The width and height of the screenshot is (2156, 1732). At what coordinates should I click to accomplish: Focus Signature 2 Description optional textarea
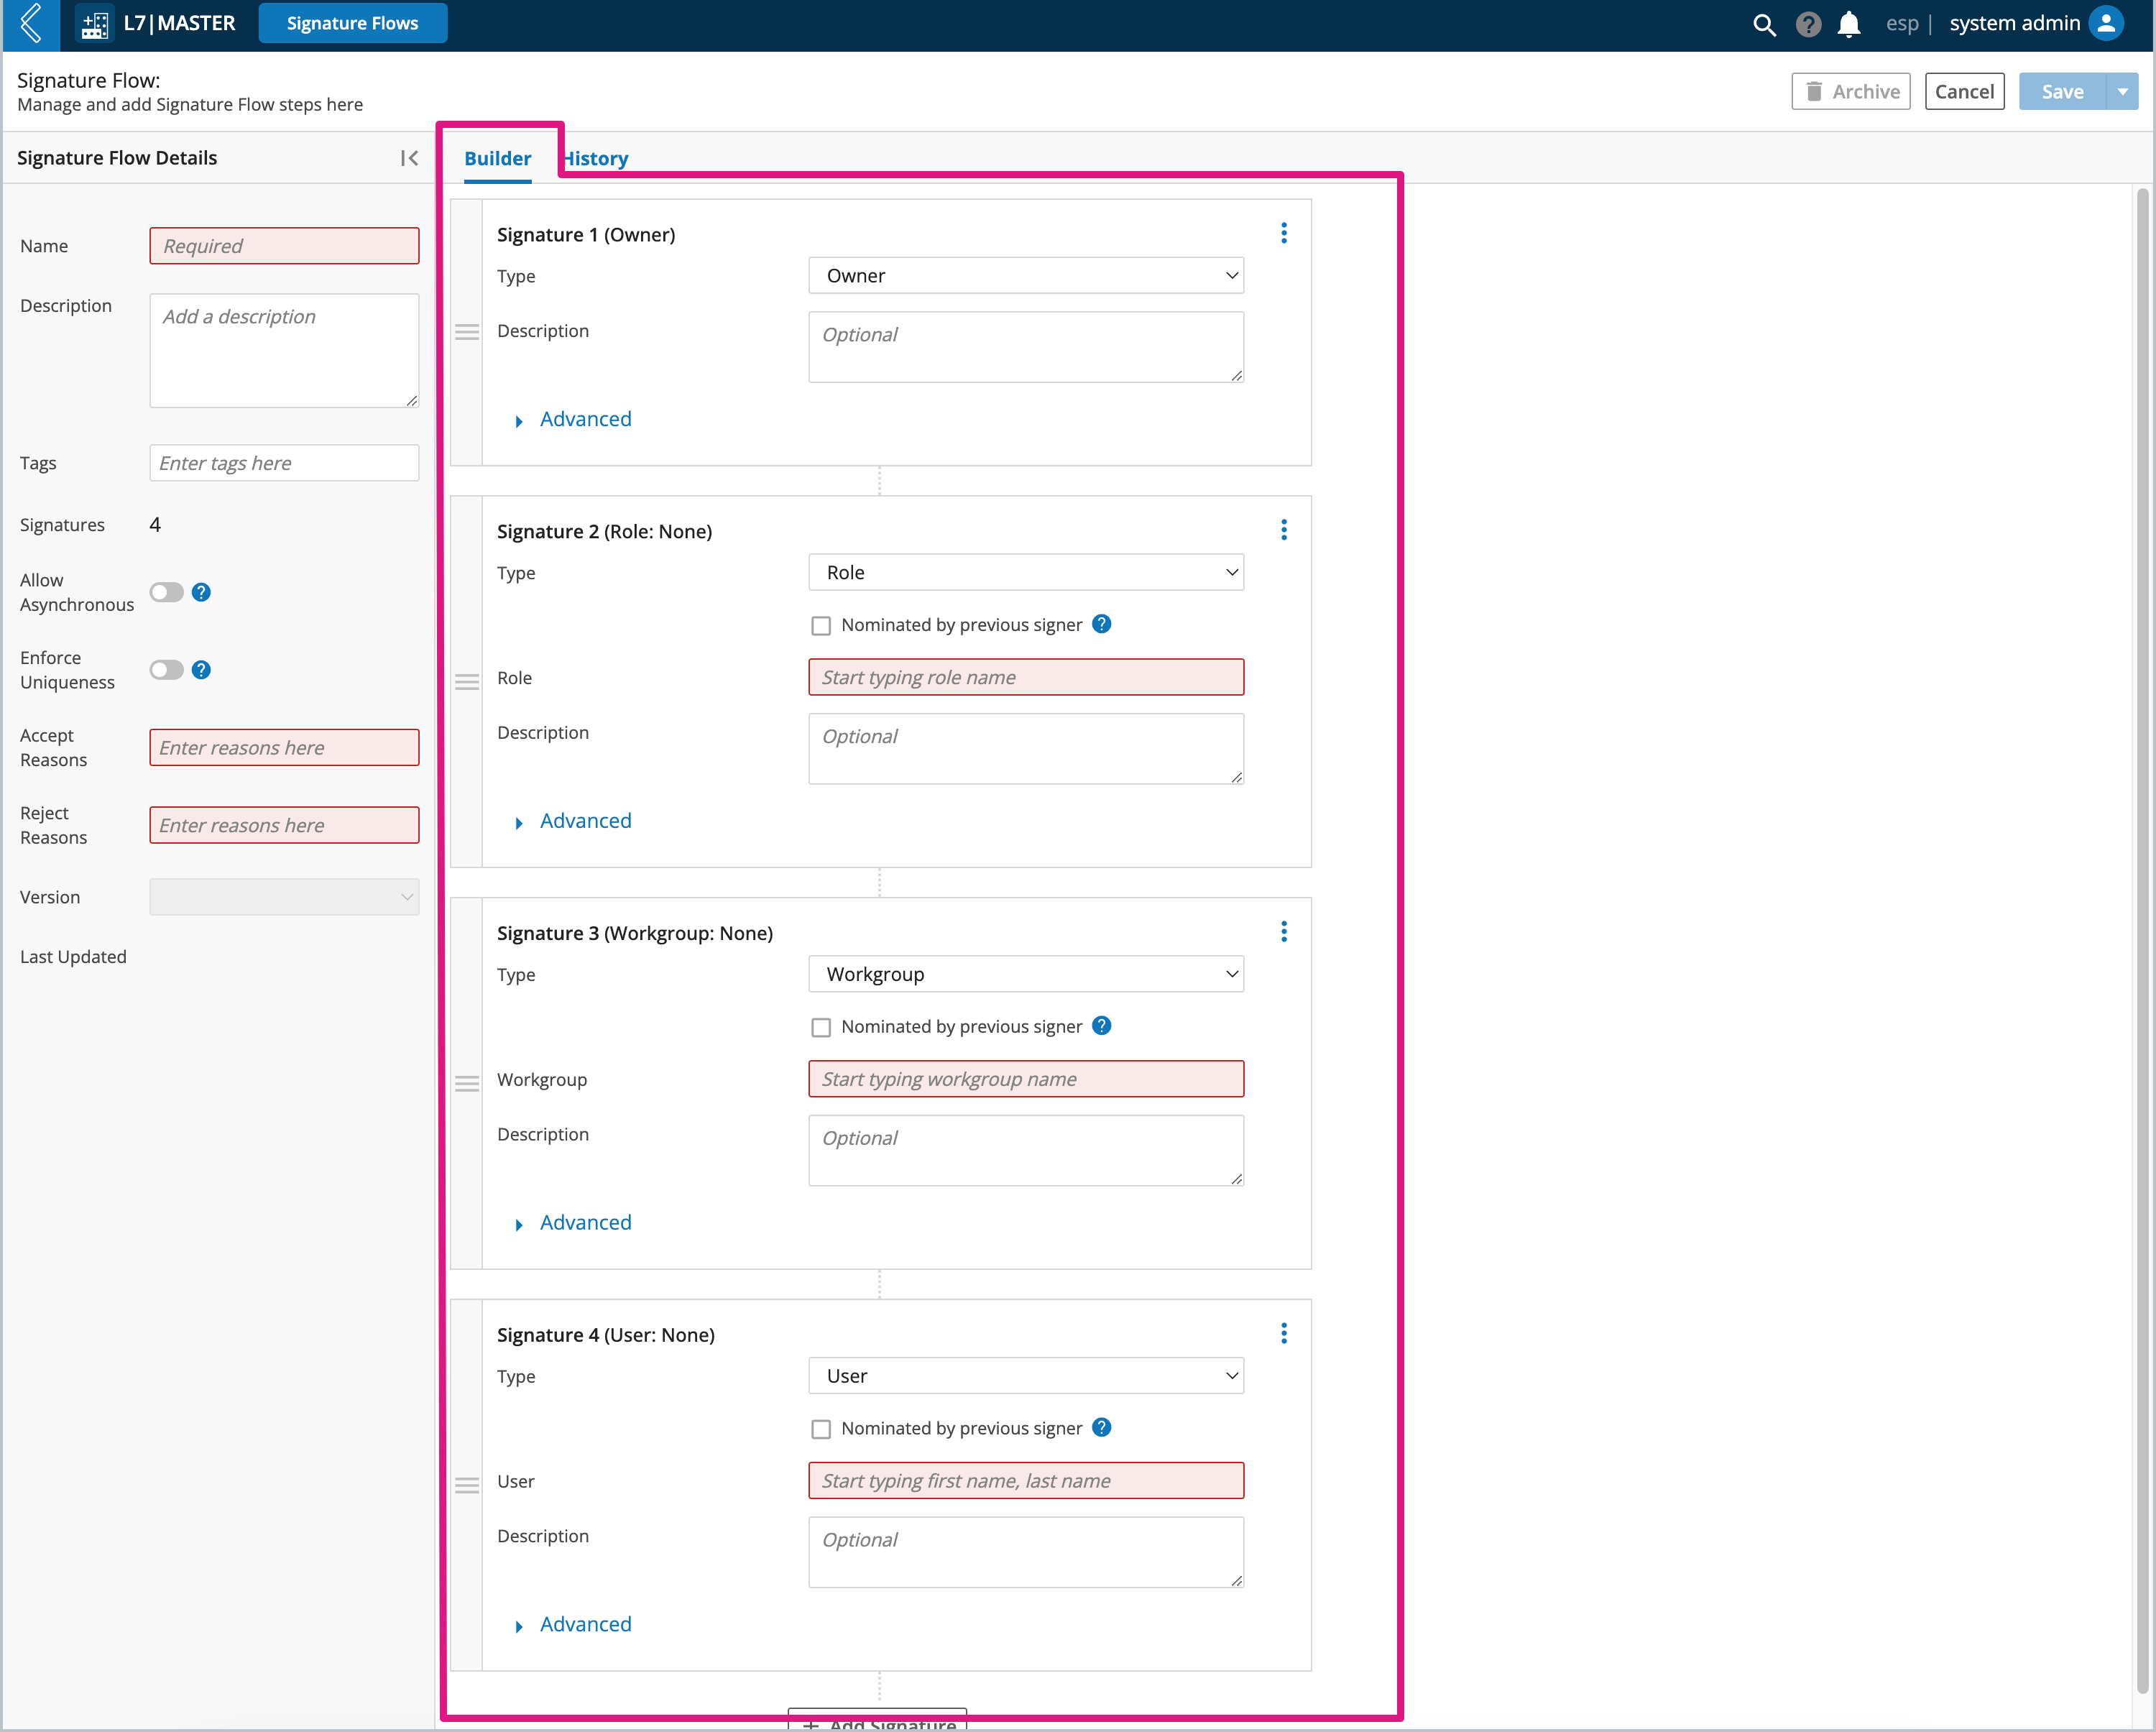tap(1026, 750)
